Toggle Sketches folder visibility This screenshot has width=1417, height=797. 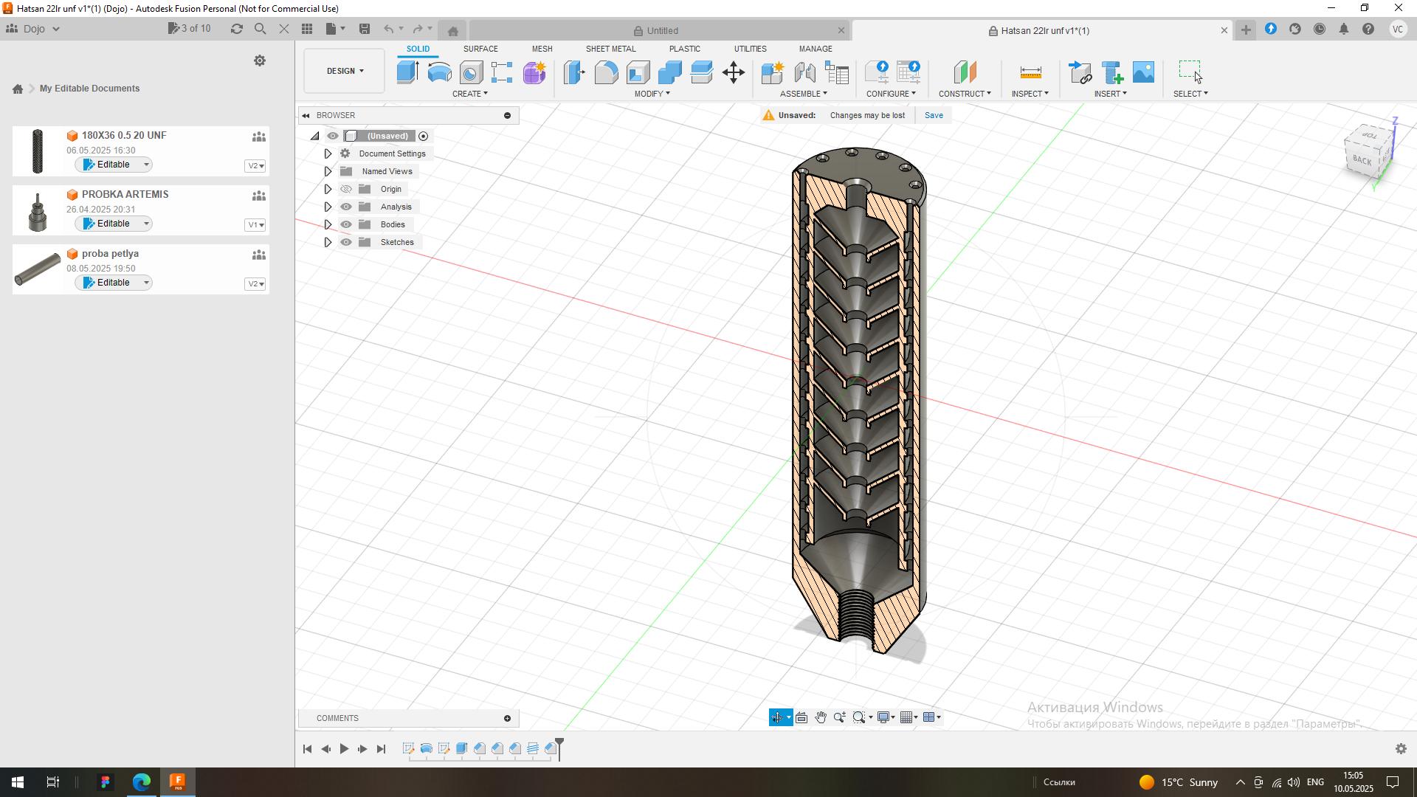coord(346,242)
